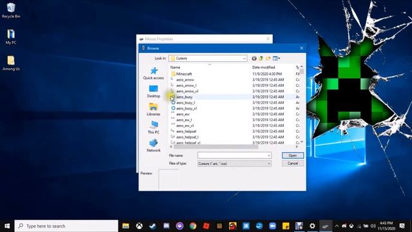The height and width of the screenshot is (232, 412).
Task: Go to Quick access in sidebar
Action: [x=153, y=73]
